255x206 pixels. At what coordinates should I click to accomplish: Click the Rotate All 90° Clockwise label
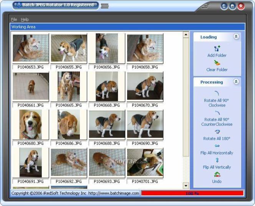(x=217, y=103)
